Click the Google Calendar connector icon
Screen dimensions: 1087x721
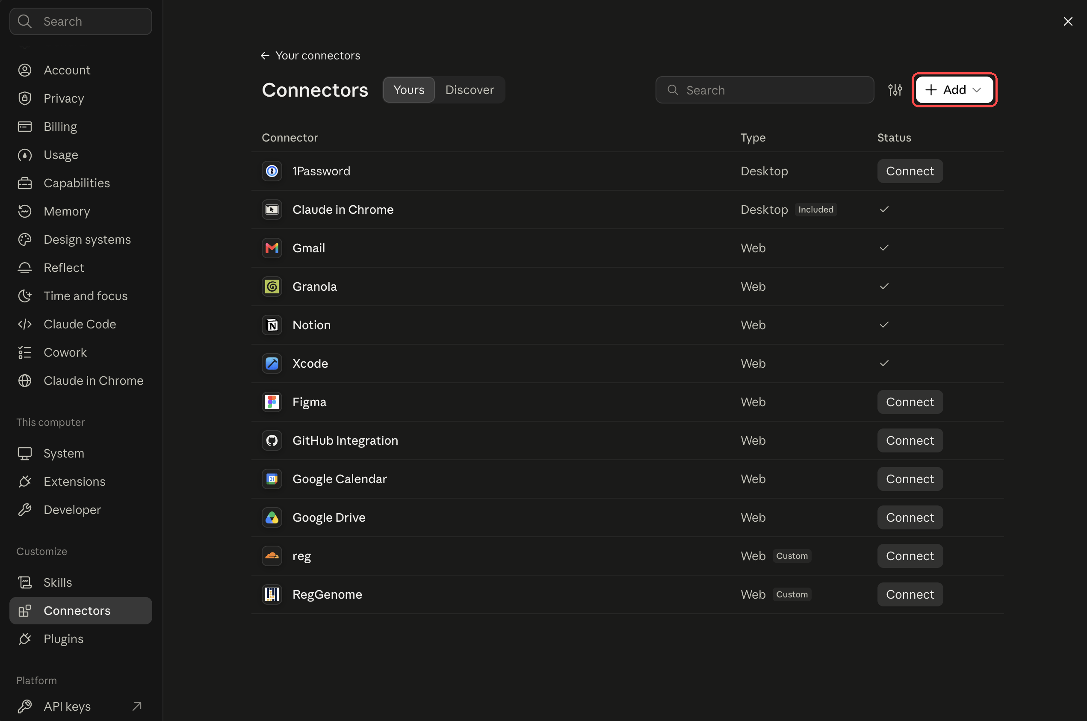click(x=272, y=479)
